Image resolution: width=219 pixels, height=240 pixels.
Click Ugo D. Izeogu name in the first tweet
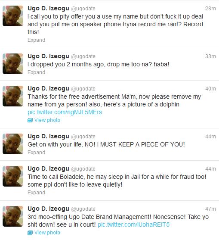pos(48,9)
